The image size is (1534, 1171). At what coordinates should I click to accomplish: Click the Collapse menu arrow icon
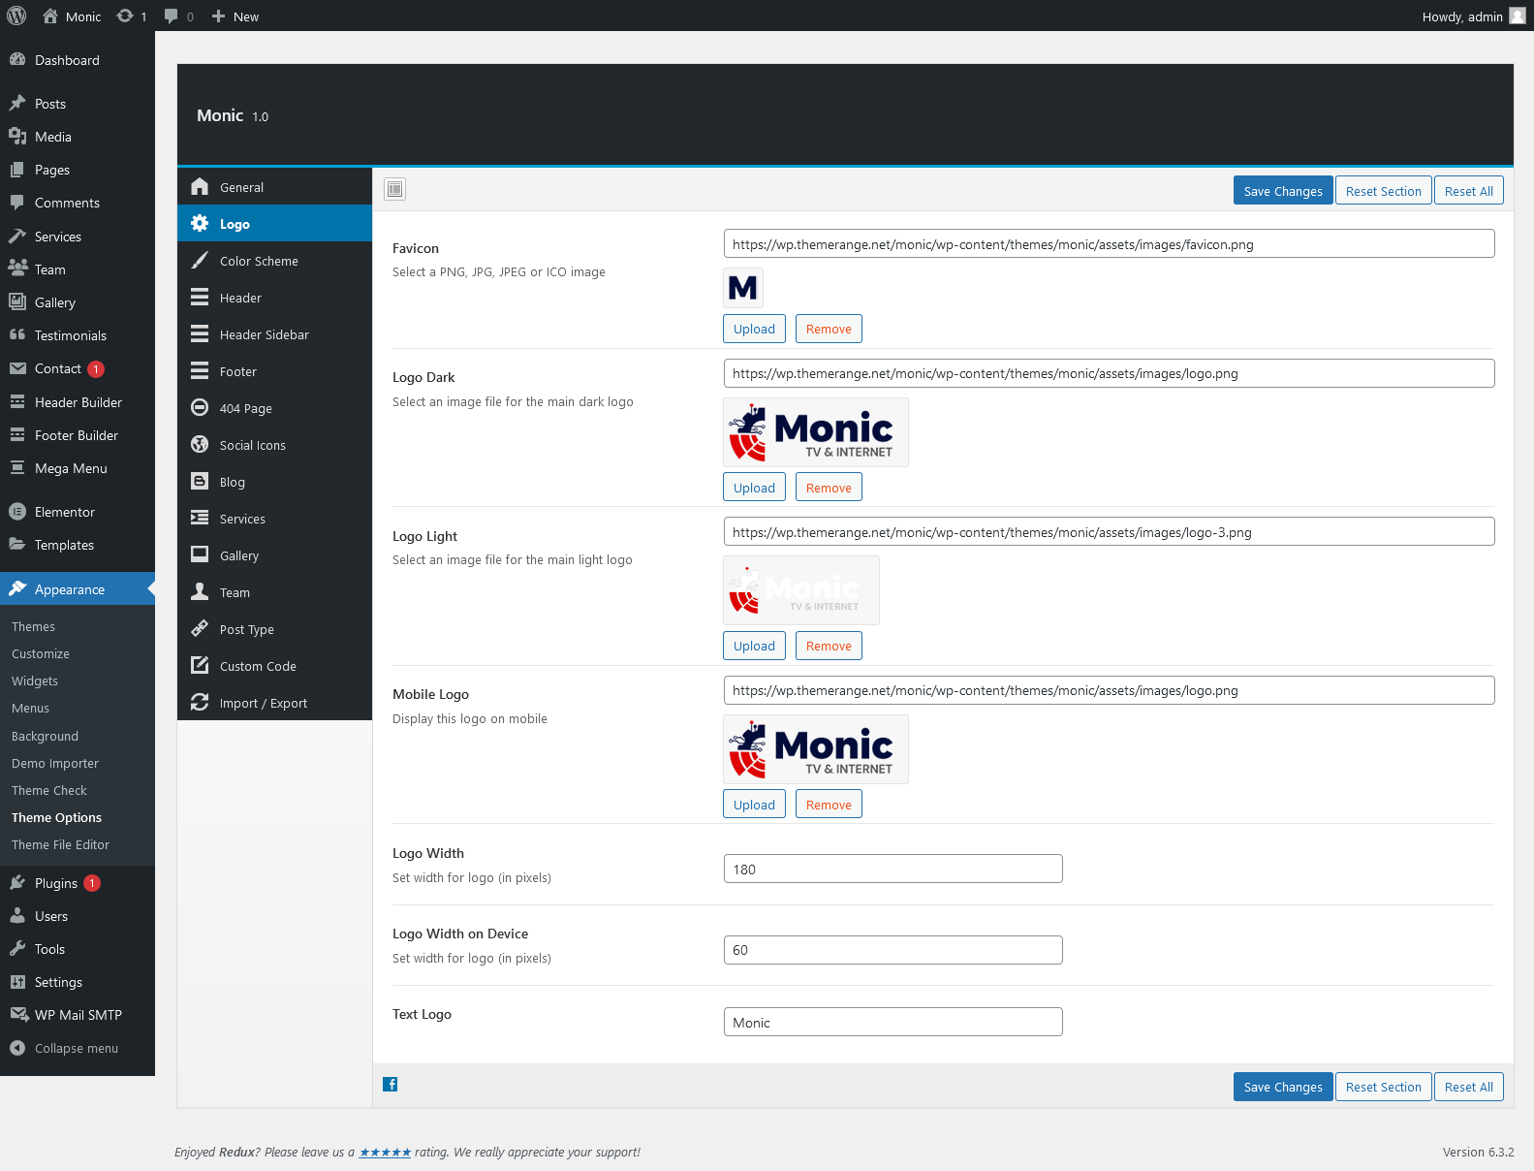[17, 1047]
